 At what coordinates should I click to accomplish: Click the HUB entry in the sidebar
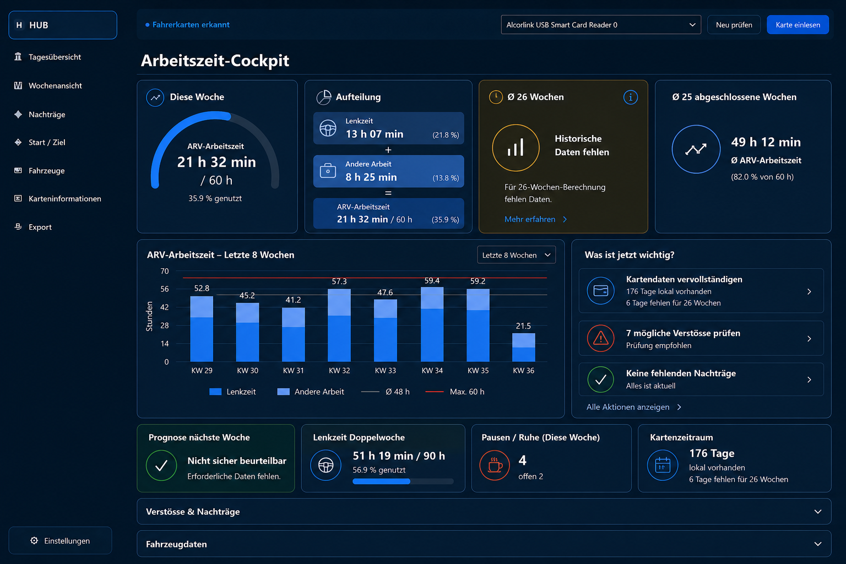[63, 25]
